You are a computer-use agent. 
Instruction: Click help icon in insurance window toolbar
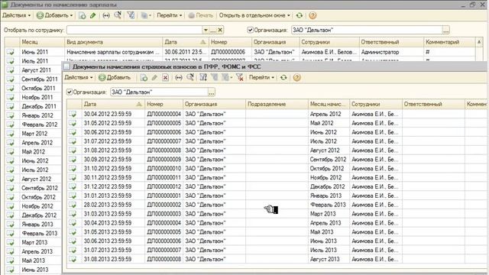click(296, 78)
